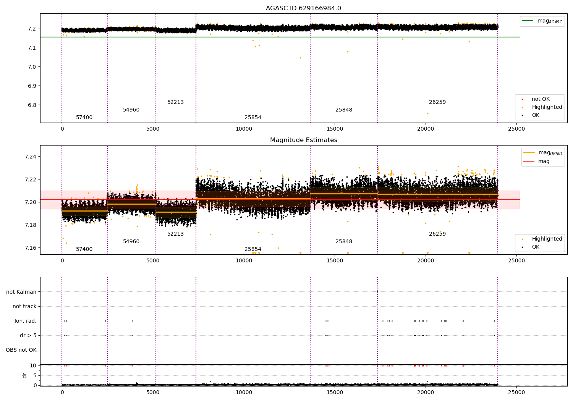Image resolution: width=573 pixels, height=401 pixels.
Task: Click 'not OK' in the top plot legend
Action: tap(535, 99)
